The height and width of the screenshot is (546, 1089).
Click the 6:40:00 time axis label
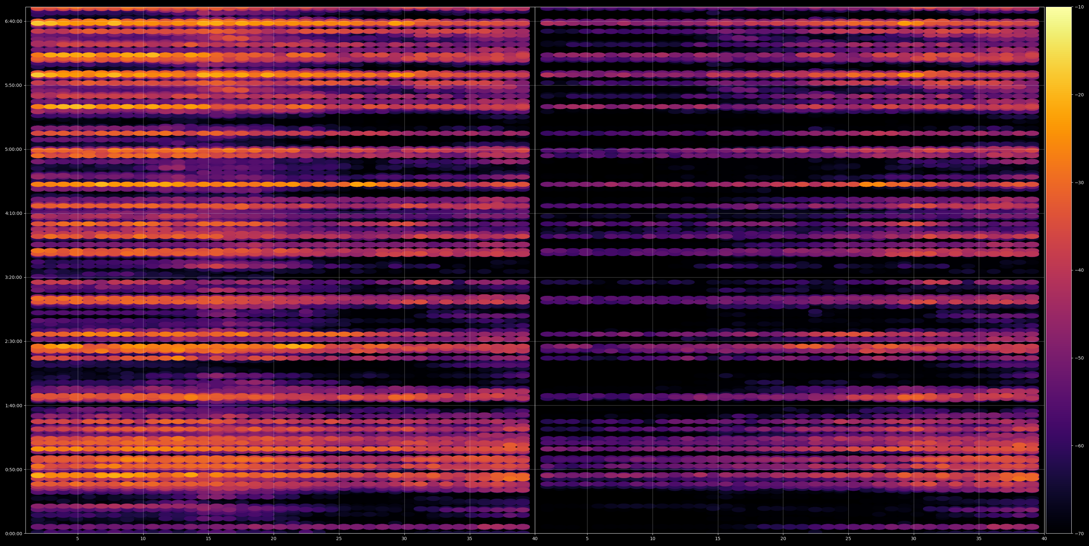point(13,21)
